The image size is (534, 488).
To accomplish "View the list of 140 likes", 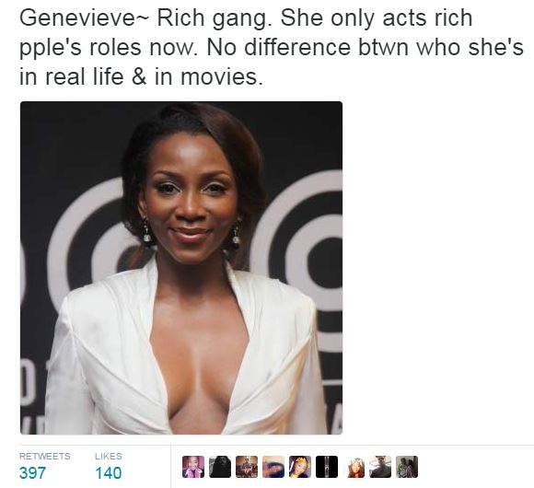I will pyautogui.click(x=109, y=473).
